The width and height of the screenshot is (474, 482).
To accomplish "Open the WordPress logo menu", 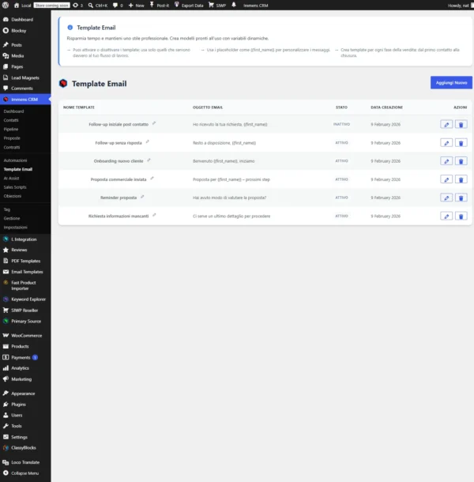I will click(6, 6).
